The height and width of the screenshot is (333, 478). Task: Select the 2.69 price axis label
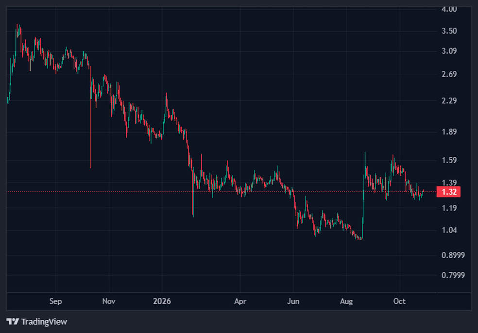click(449, 74)
